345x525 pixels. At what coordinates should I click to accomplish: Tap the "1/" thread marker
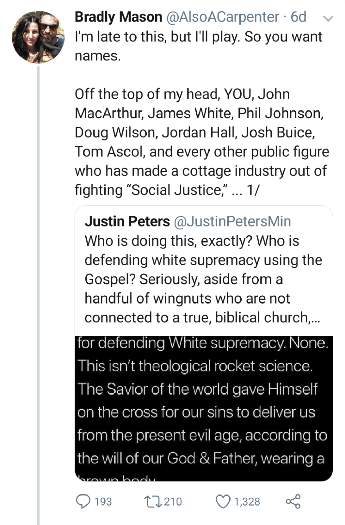pos(253,190)
